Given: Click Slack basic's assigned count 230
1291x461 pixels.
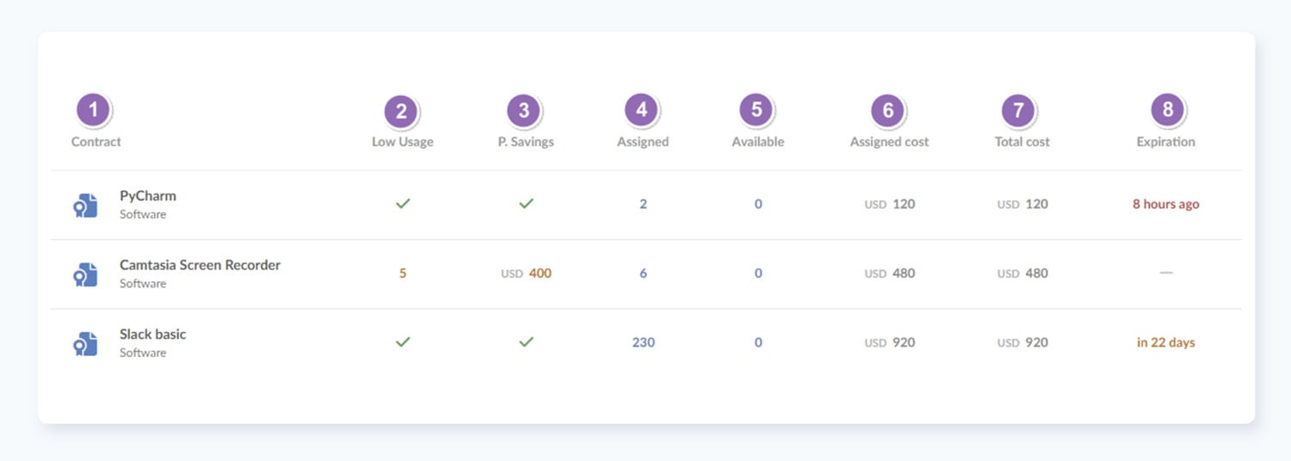Looking at the screenshot, I should click(643, 342).
